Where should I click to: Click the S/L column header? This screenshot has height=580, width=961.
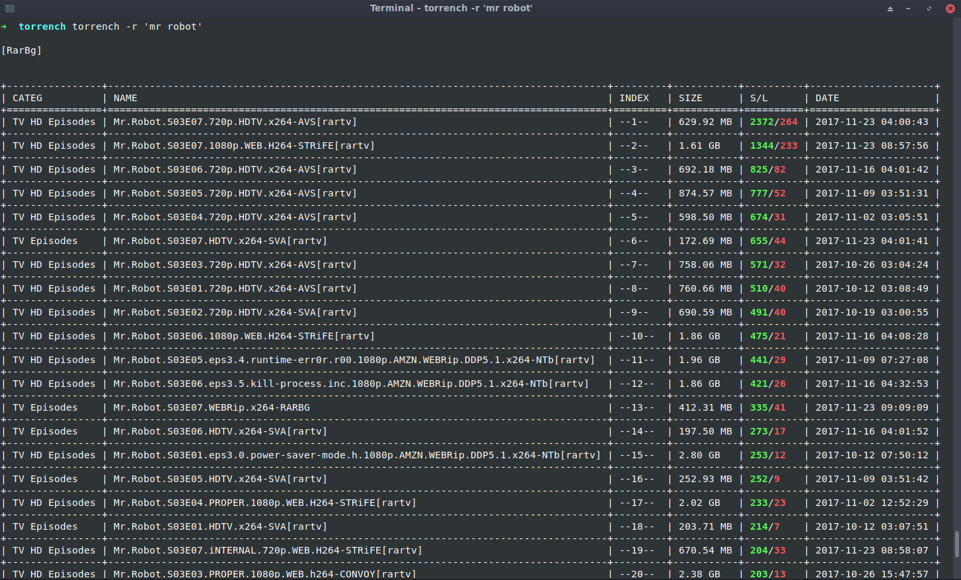759,98
